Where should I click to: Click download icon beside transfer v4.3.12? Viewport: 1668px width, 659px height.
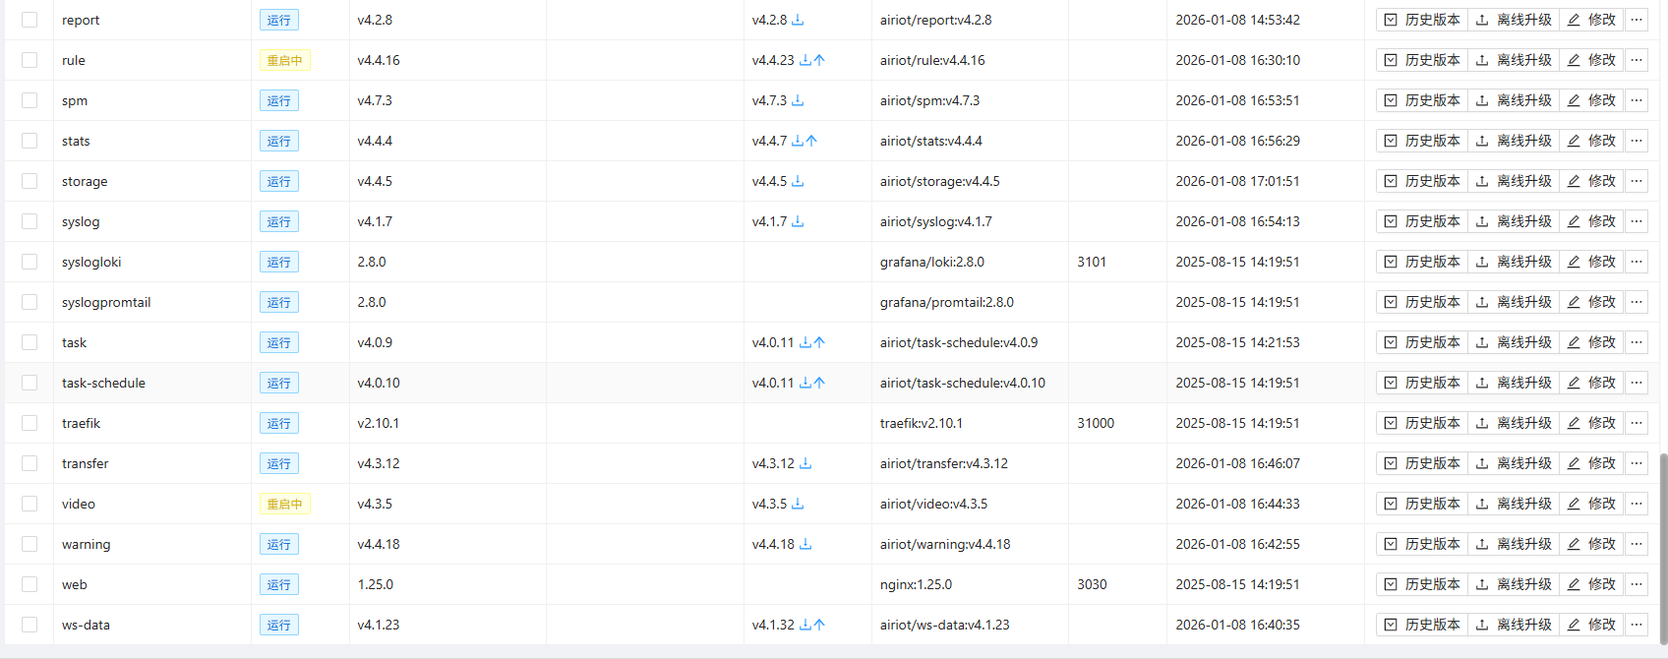(805, 463)
